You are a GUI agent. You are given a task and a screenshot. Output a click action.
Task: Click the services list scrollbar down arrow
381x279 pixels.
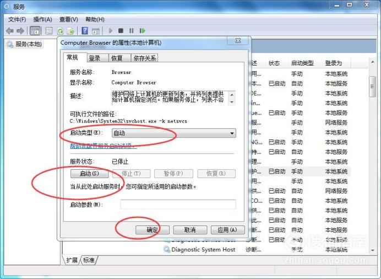tap(373, 250)
